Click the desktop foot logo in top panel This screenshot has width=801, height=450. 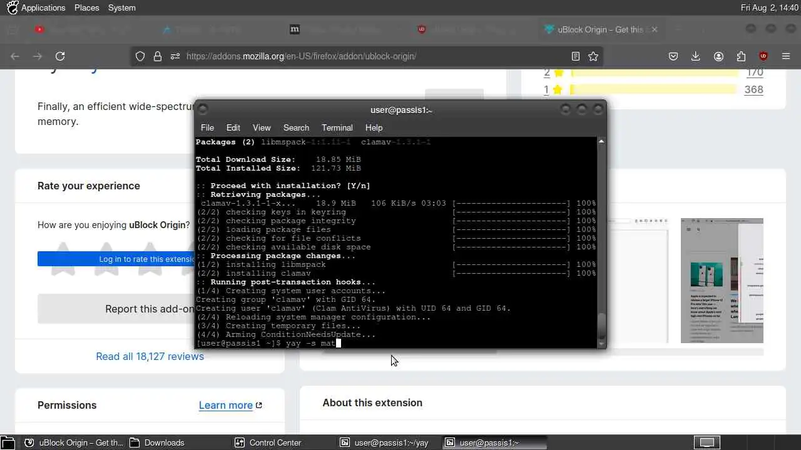[12, 7]
